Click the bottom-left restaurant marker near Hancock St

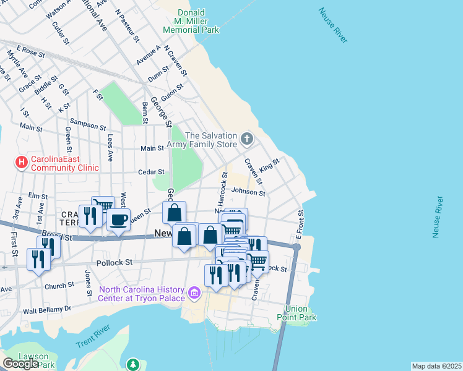coord(216,275)
